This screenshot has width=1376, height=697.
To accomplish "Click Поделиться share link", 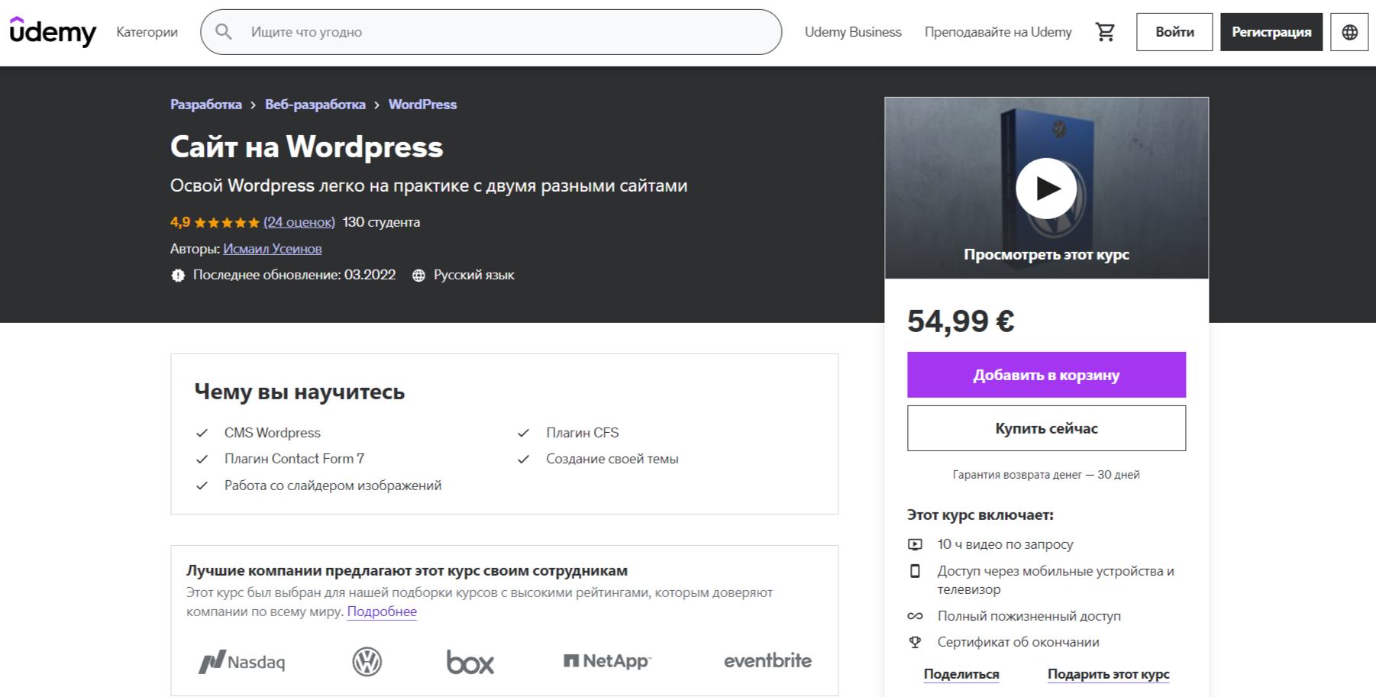I will (961, 674).
